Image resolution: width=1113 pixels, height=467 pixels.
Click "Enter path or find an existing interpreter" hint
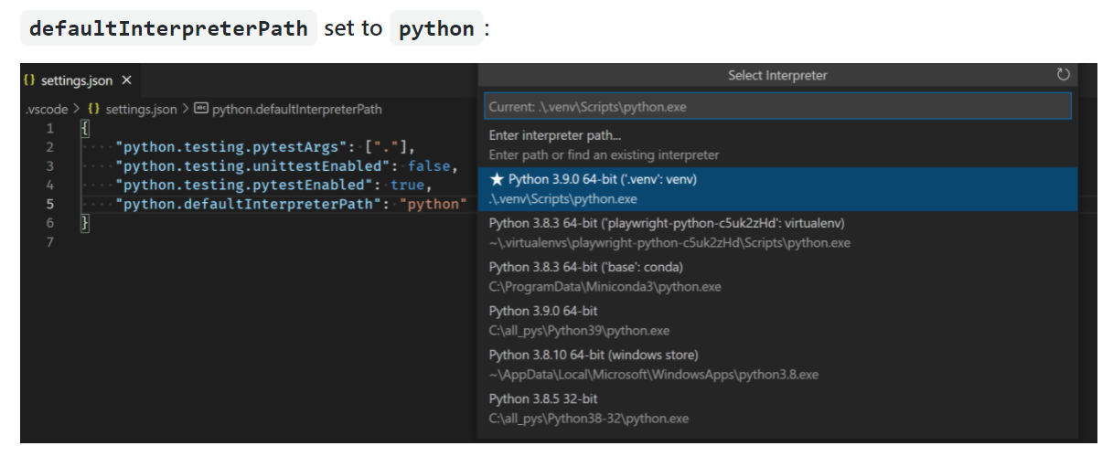coord(604,155)
